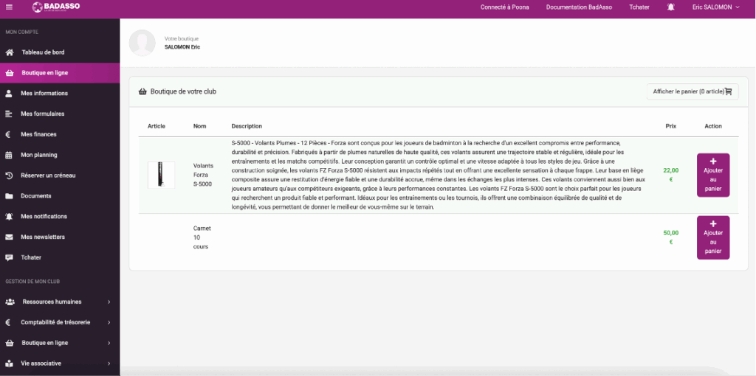This screenshot has width=756, height=376.
Task: Click the Mes finances euro icon
Action: click(x=8, y=135)
